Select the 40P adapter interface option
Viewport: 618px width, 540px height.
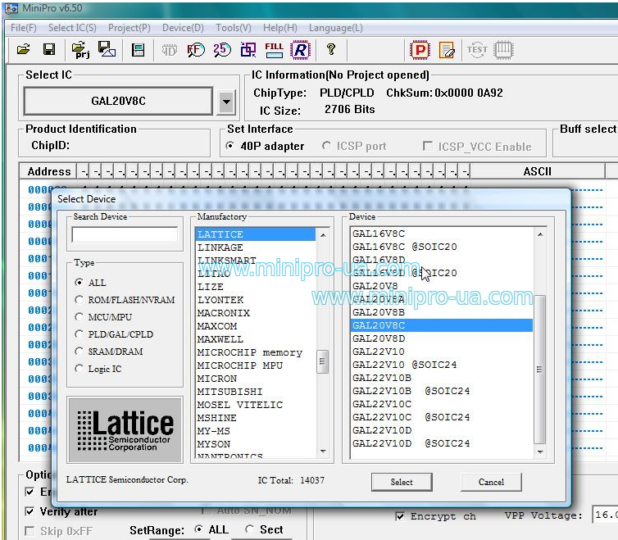(x=230, y=146)
